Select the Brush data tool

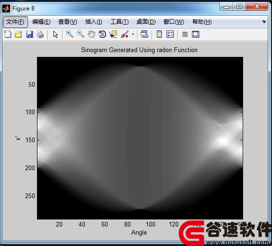point(125,34)
